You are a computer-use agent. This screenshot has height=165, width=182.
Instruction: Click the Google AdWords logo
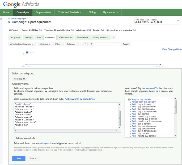pos(21,5)
